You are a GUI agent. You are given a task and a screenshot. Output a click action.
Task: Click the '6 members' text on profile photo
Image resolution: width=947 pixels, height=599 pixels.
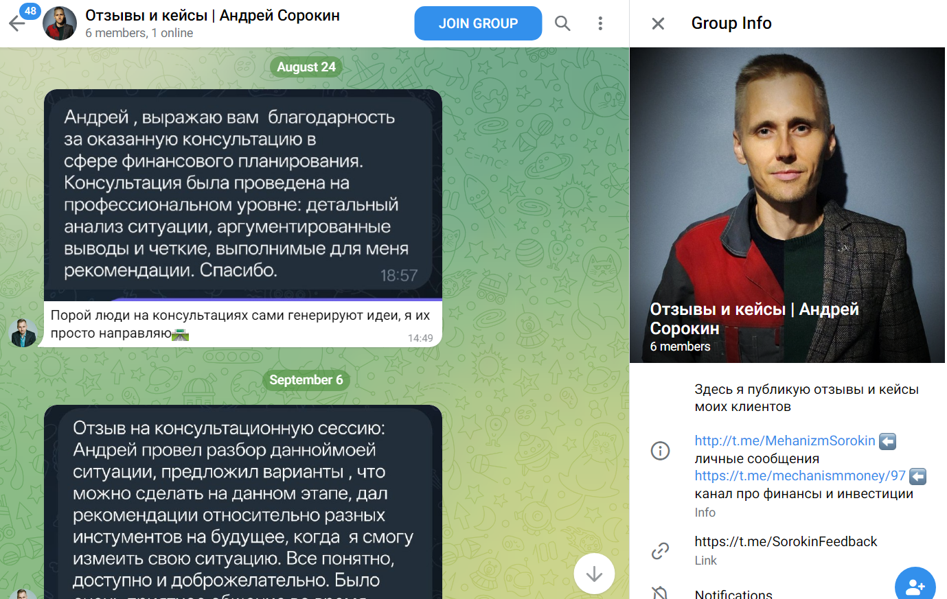coord(680,347)
